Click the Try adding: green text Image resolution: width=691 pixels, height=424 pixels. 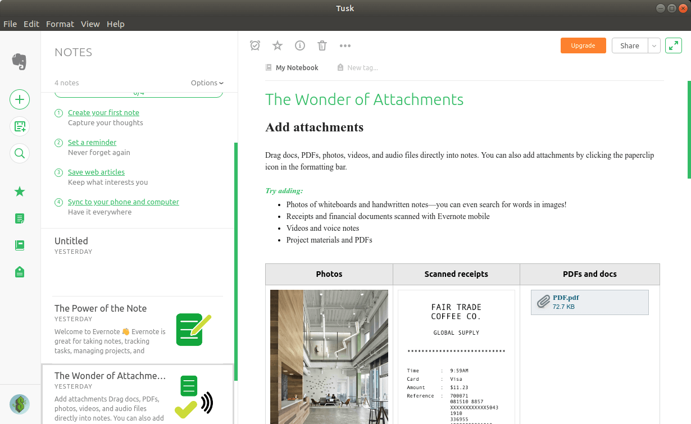[x=284, y=191]
